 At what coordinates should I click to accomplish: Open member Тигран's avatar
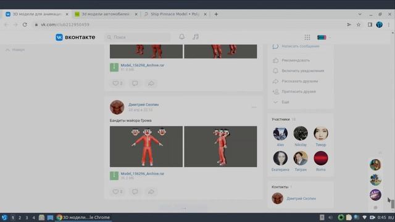pyautogui.click(x=301, y=158)
